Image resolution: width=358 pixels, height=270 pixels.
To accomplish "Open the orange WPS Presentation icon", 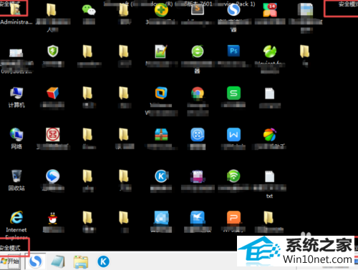I will point(234,218).
